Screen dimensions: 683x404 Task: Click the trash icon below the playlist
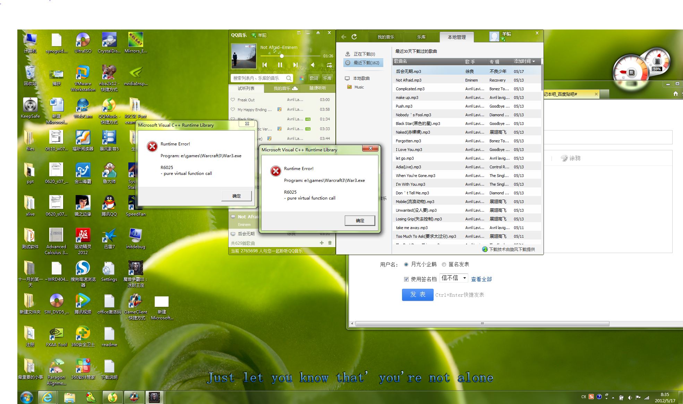330,243
